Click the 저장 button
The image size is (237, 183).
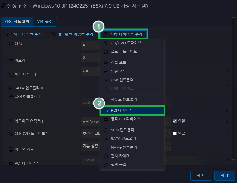(x=225, y=175)
